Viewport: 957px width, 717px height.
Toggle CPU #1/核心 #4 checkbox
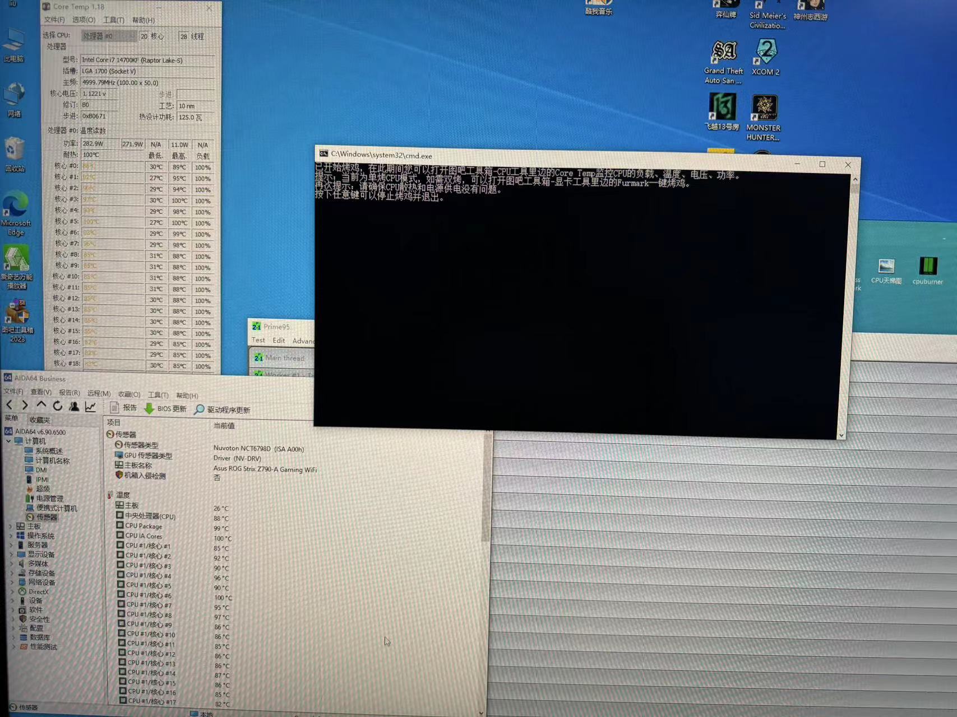click(121, 575)
